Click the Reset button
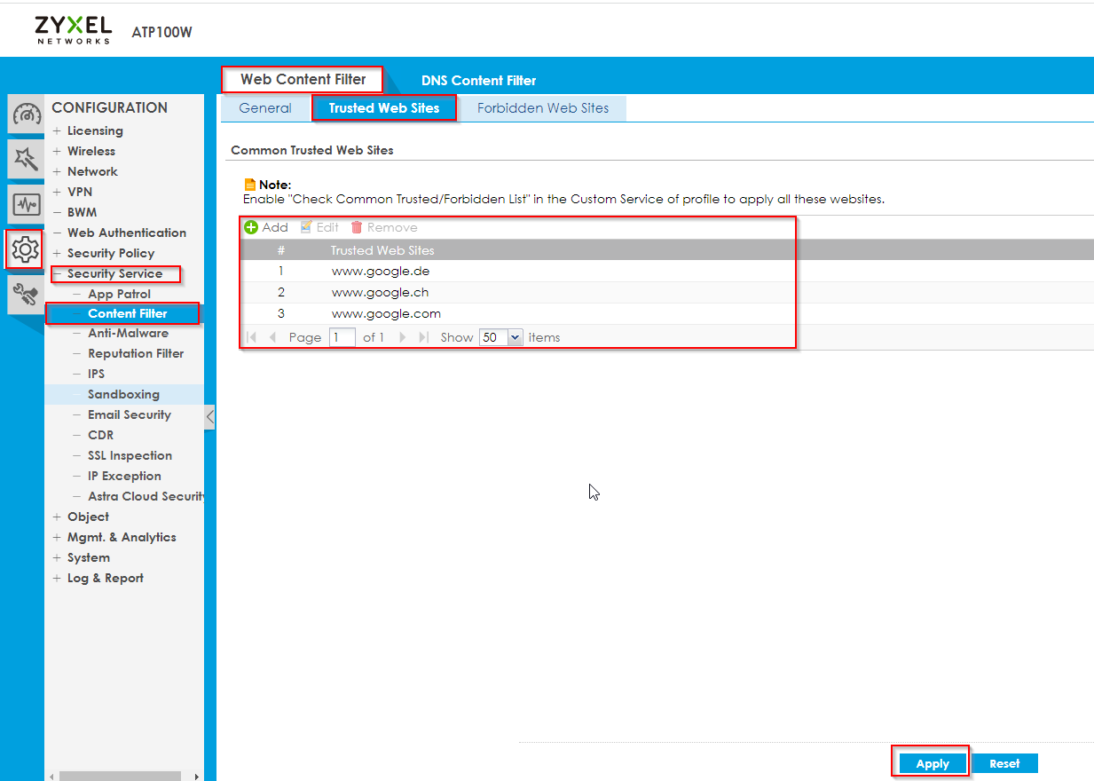Image resolution: width=1094 pixels, height=781 pixels. click(1004, 762)
